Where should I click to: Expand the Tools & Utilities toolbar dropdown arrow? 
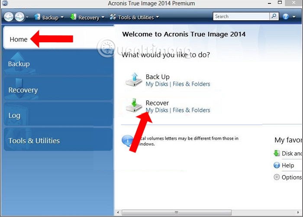pos(158,17)
